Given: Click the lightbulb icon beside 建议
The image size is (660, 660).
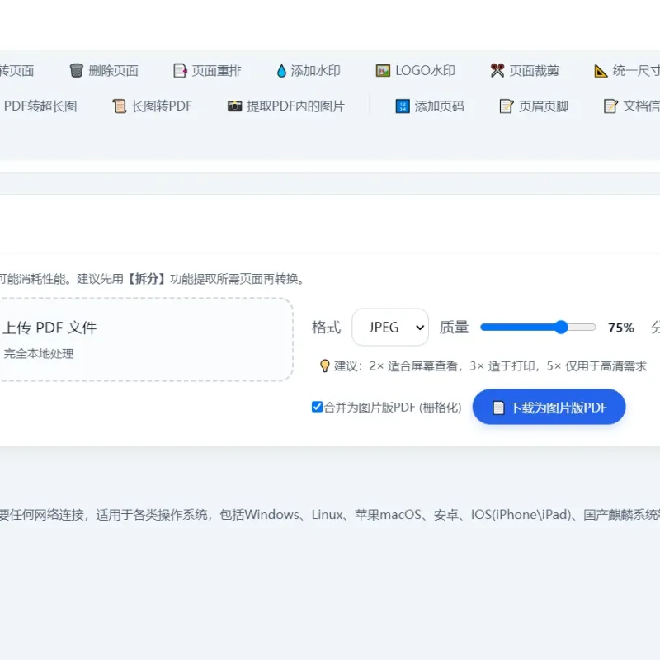Looking at the screenshot, I should 324,365.
